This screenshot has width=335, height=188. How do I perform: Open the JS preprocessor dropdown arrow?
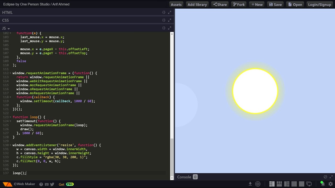[9, 28]
